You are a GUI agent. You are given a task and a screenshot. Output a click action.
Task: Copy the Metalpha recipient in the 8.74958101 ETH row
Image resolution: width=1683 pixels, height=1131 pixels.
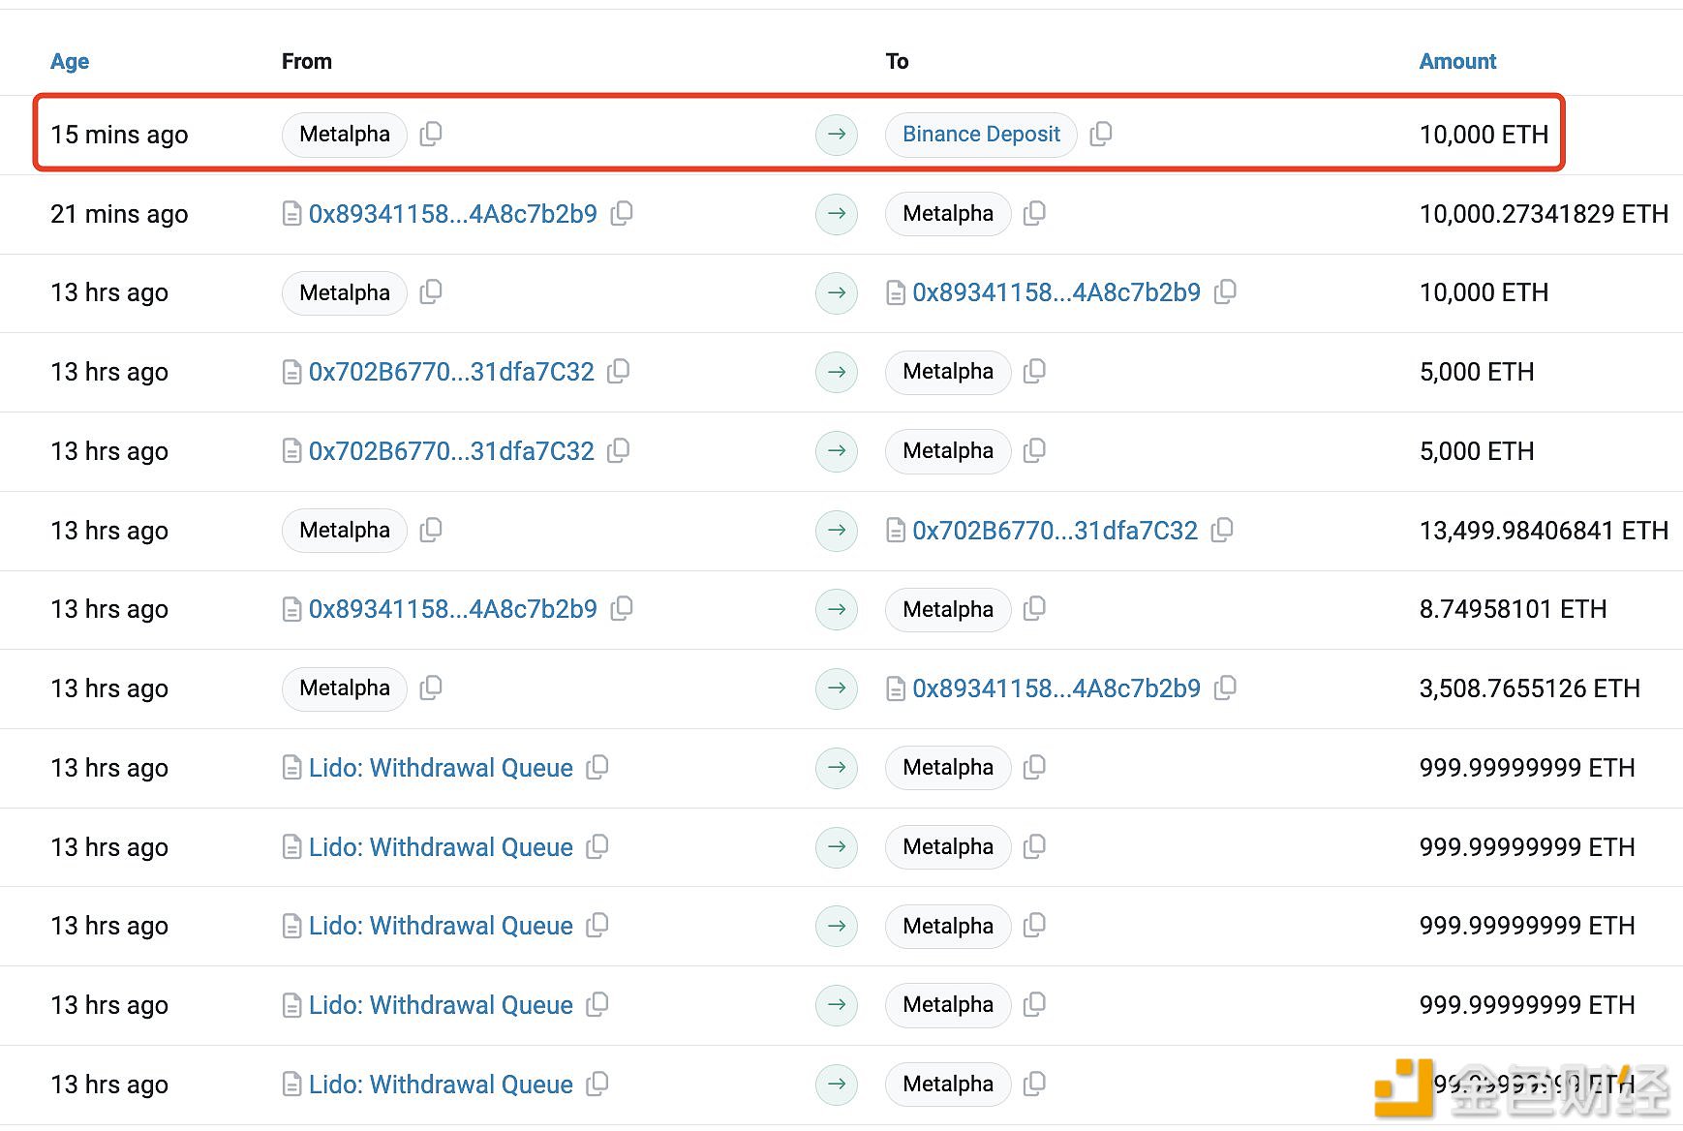pyautogui.click(x=1034, y=609)
